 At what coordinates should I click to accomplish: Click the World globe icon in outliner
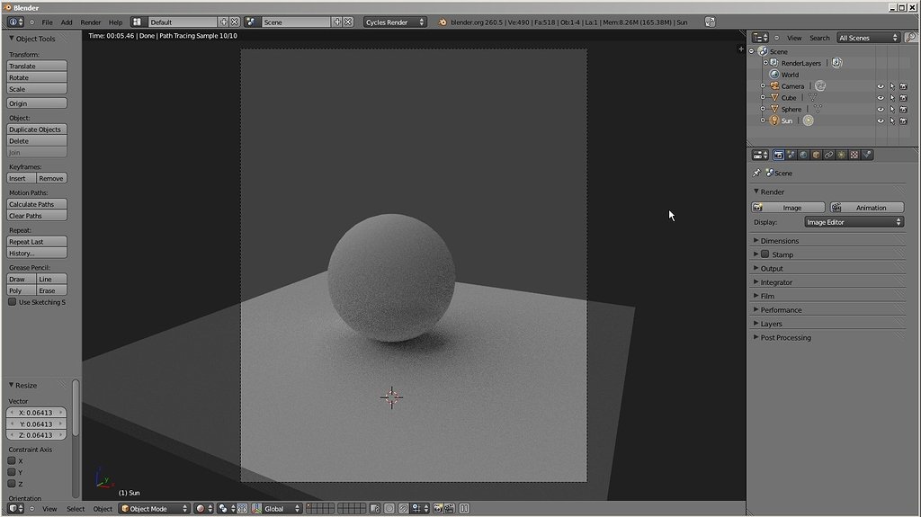point(774,75)
